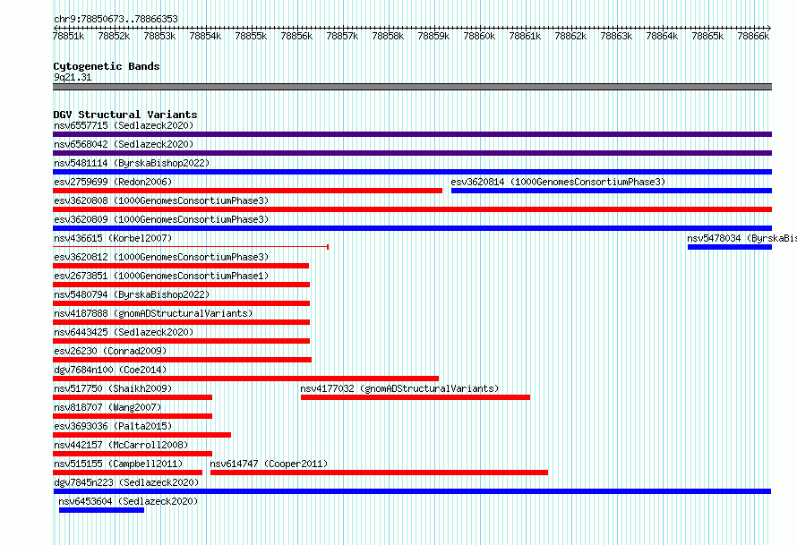Screen dimensions: 797x545
Task: Select the red bar under nsv515155
Action: click(127, 473)
